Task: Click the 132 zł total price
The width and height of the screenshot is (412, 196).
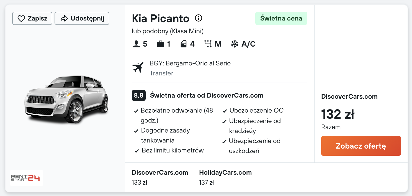Action: pyautogui.click(x=338, y=114)
